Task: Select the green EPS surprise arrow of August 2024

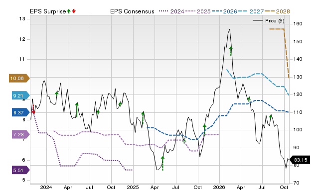Action: (98, 112)
